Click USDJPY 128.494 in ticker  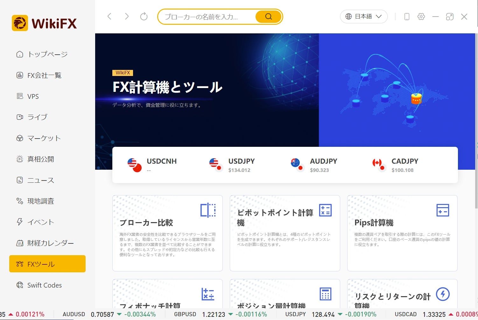coord(331,314)
